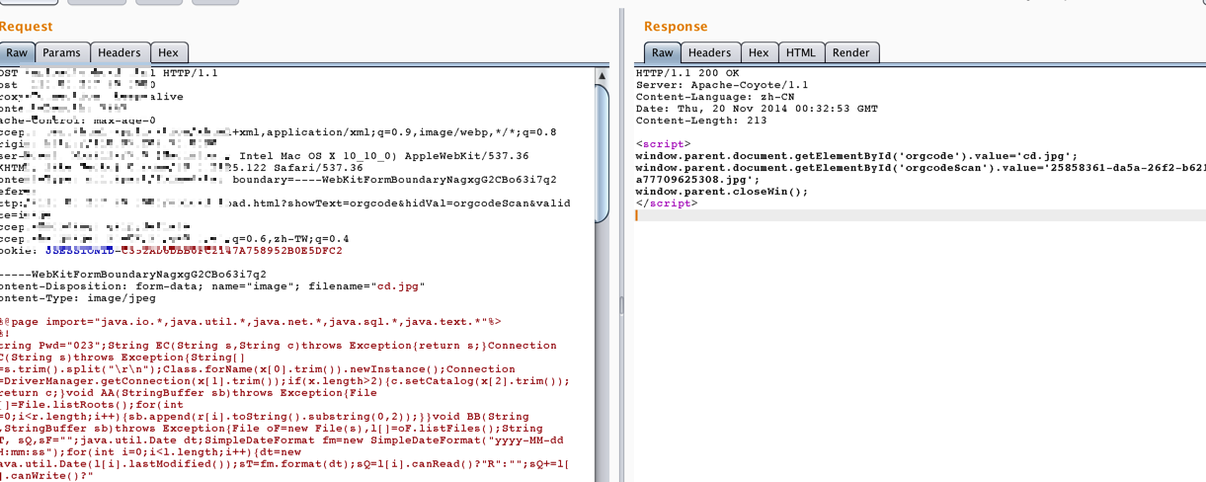Screen dimensions: 1206x482
Task: Open the Request Params tab
Action: [x=61, y=52]
